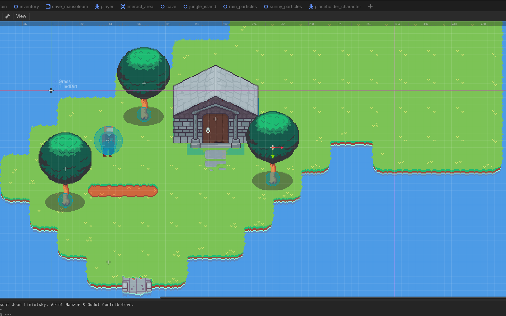Grab the red X-axis gizmo arrow
The height and width of the screenshot is (316, 506).
click(x=282, y=148)
